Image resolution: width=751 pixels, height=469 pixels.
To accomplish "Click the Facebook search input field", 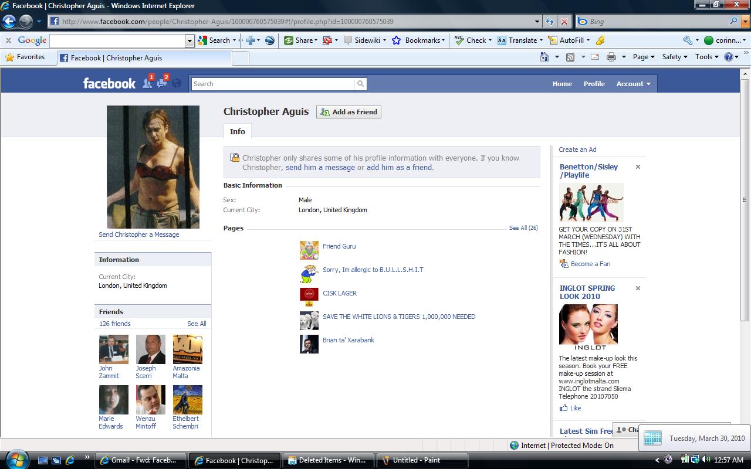I will tap(273, 84).
